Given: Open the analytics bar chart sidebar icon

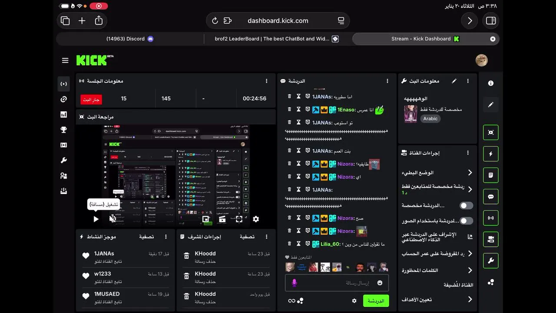Looking at the screenshot, I should [x=64, y=115].
